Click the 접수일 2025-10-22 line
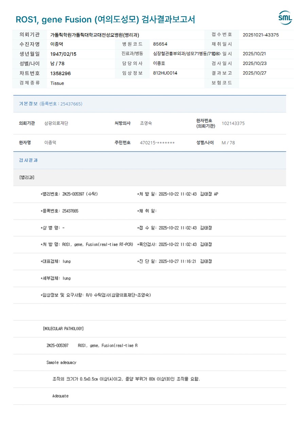Viewport: 306px width, 432px height. click(x=174, y=228)
